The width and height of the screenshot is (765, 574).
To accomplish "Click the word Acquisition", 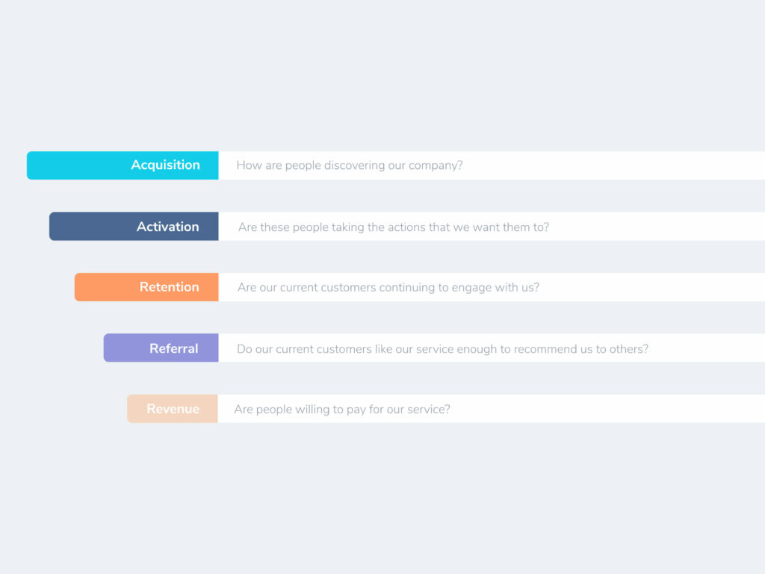I will (x=165, y=165).
